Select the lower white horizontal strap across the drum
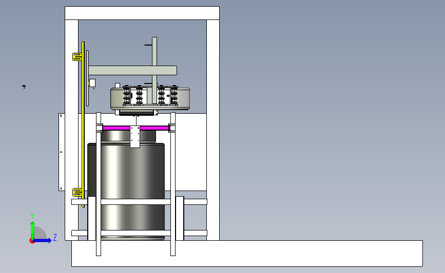Image resolution: width=445 pixels, height=273 pixels. [139, 233]
